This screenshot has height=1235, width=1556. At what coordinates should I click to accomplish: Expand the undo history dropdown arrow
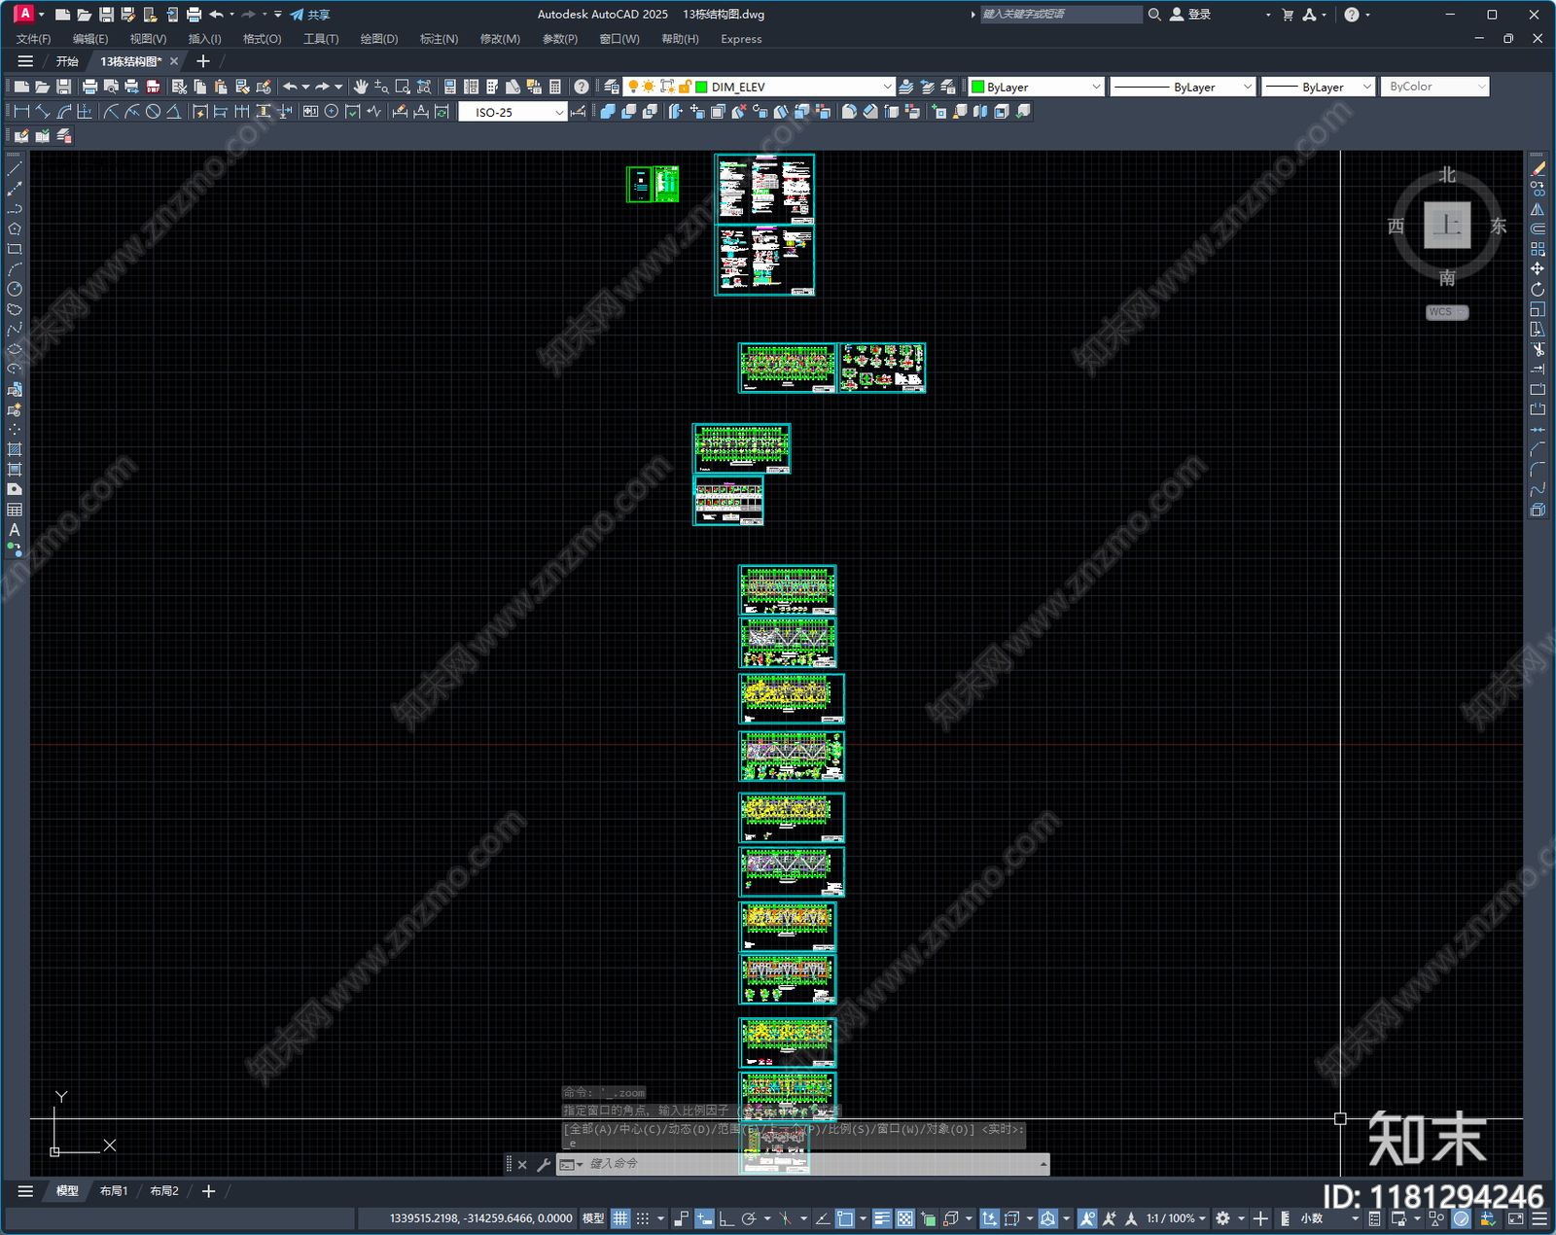pos(305,87)
